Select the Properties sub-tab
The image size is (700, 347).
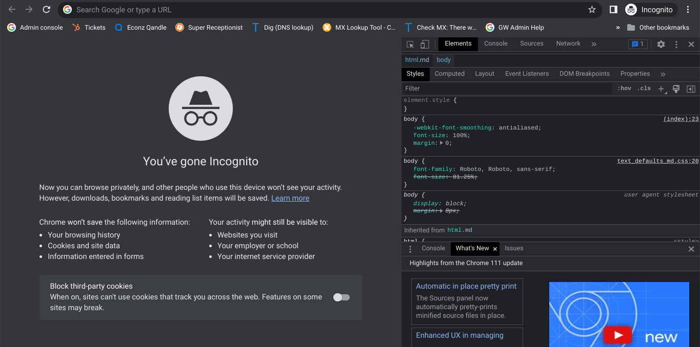click(635, 74)
